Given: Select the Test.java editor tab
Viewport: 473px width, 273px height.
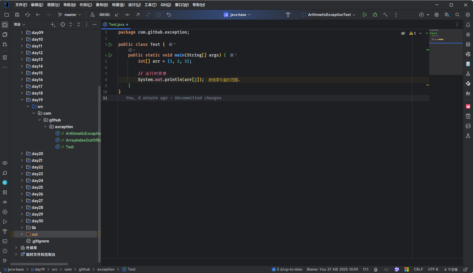Looking at the screenshot, I should (x=116, y=24).
